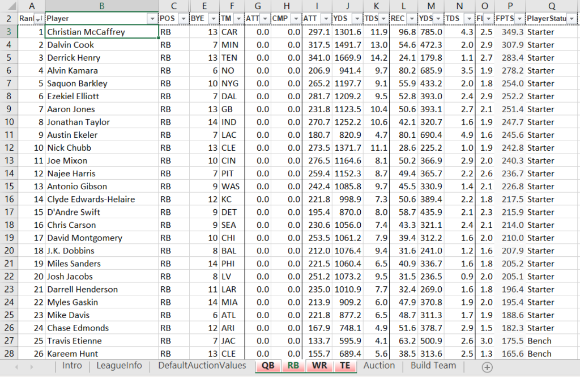Click the filter icon on the TM column
The width and height of the screenshot is (580, 377).
239,18
